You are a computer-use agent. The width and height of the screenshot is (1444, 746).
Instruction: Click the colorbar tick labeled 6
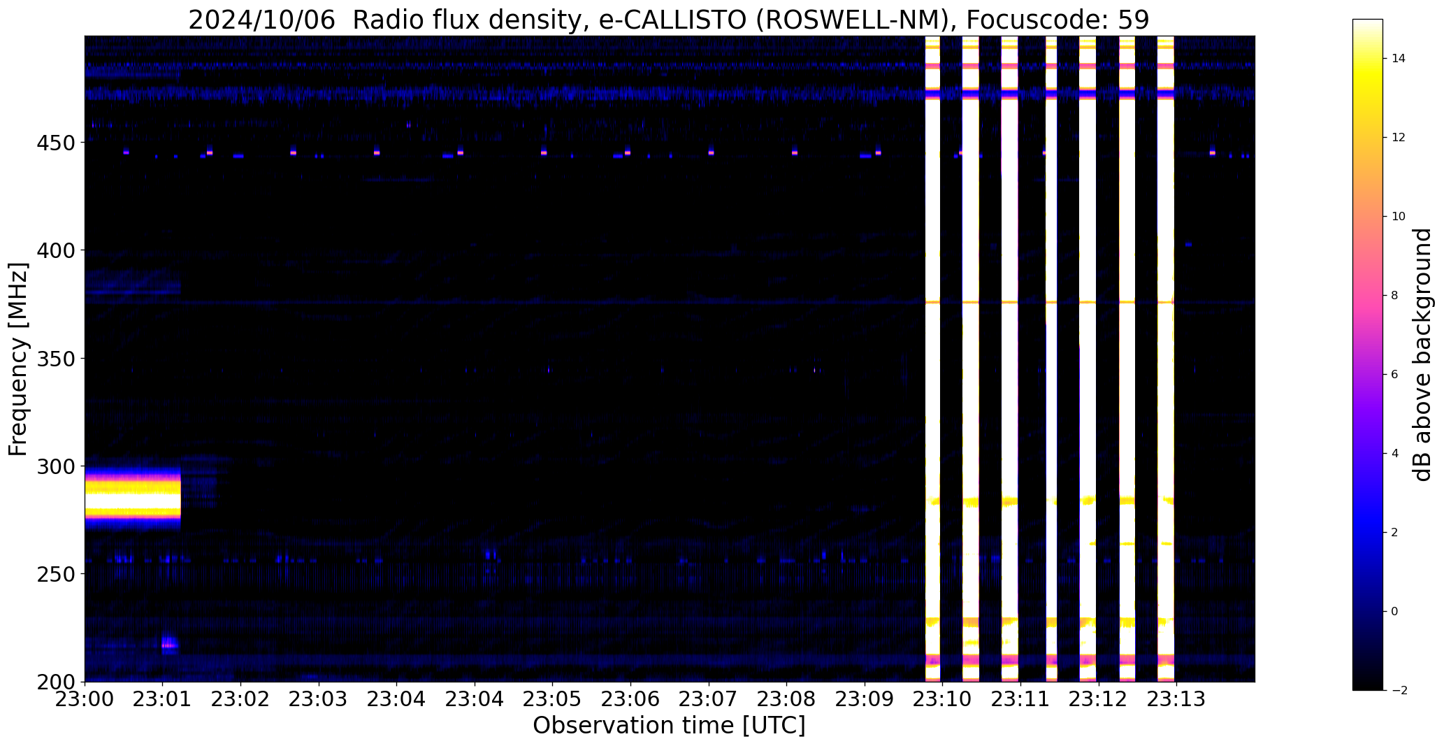pos(1394,375)
